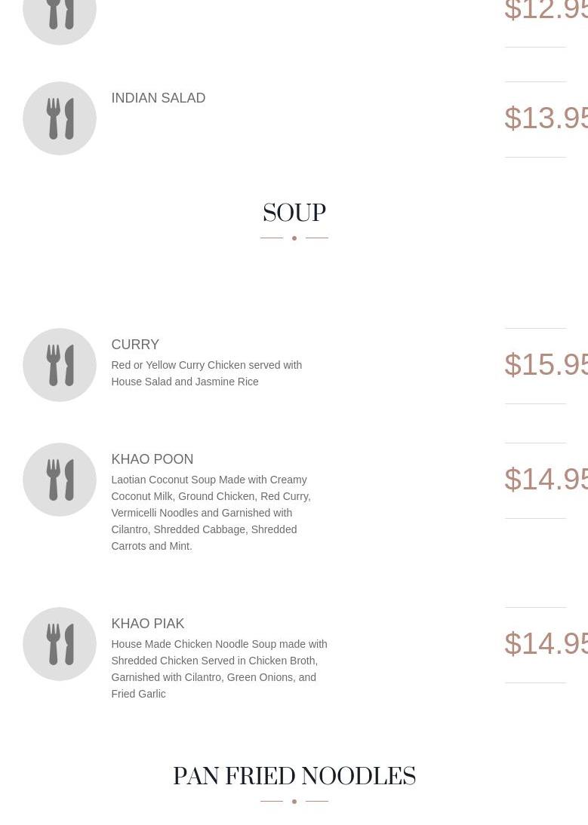
Task: Click the dot divider beneath the Soup heading
Action: click(294, 238)
